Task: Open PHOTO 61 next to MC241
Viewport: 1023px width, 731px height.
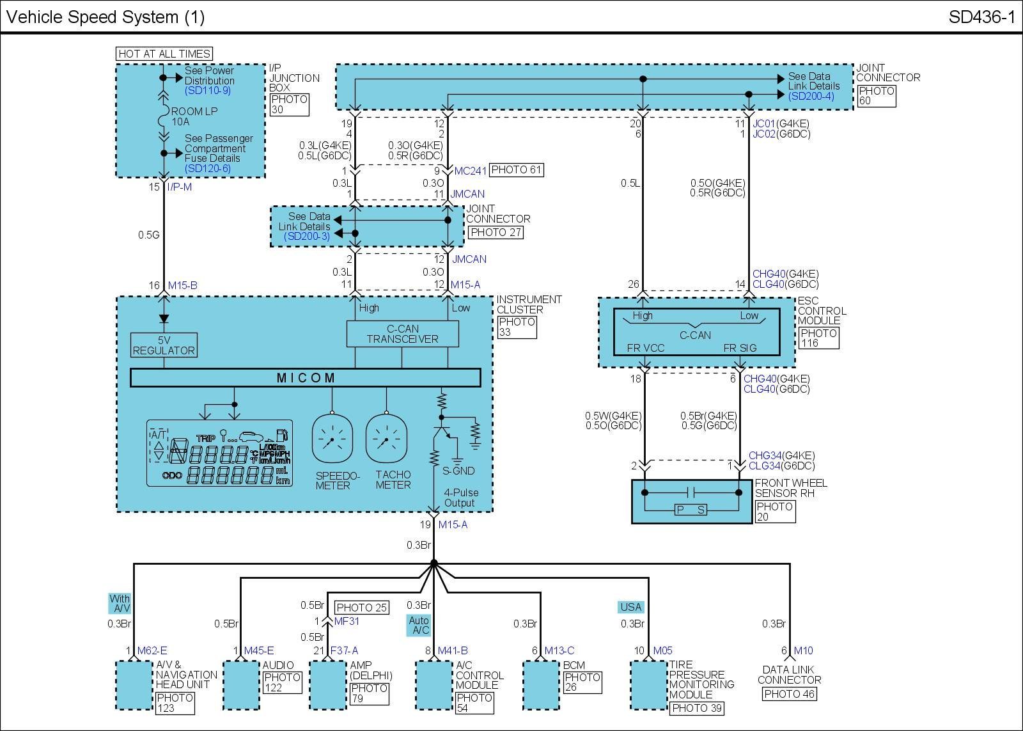Action: click(x=517, y=170)
